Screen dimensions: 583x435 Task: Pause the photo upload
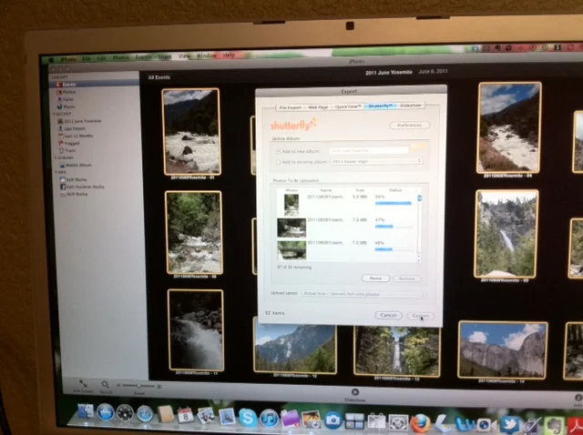tap(375, 278)
